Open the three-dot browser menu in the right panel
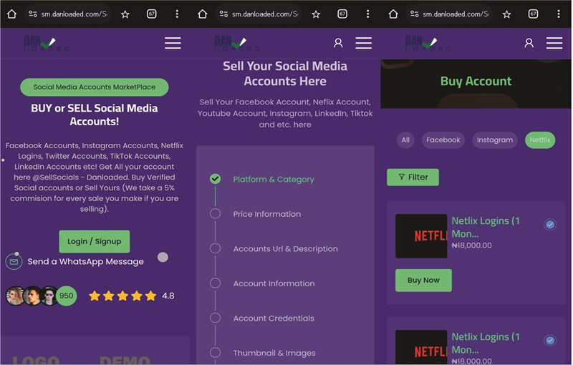 [x=559, y=14]
